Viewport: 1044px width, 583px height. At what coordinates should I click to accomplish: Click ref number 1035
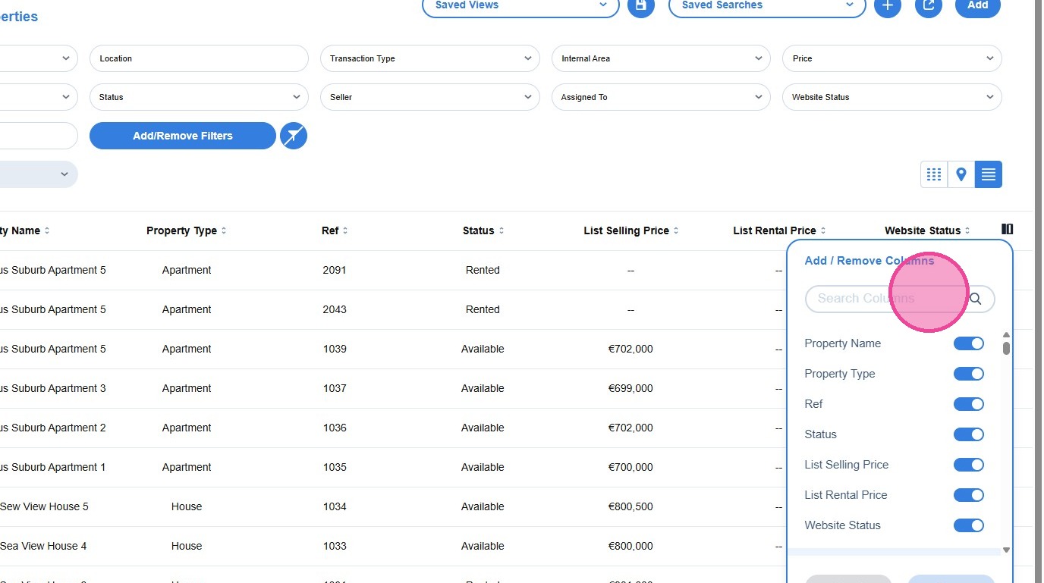click(x=335, y=467)
